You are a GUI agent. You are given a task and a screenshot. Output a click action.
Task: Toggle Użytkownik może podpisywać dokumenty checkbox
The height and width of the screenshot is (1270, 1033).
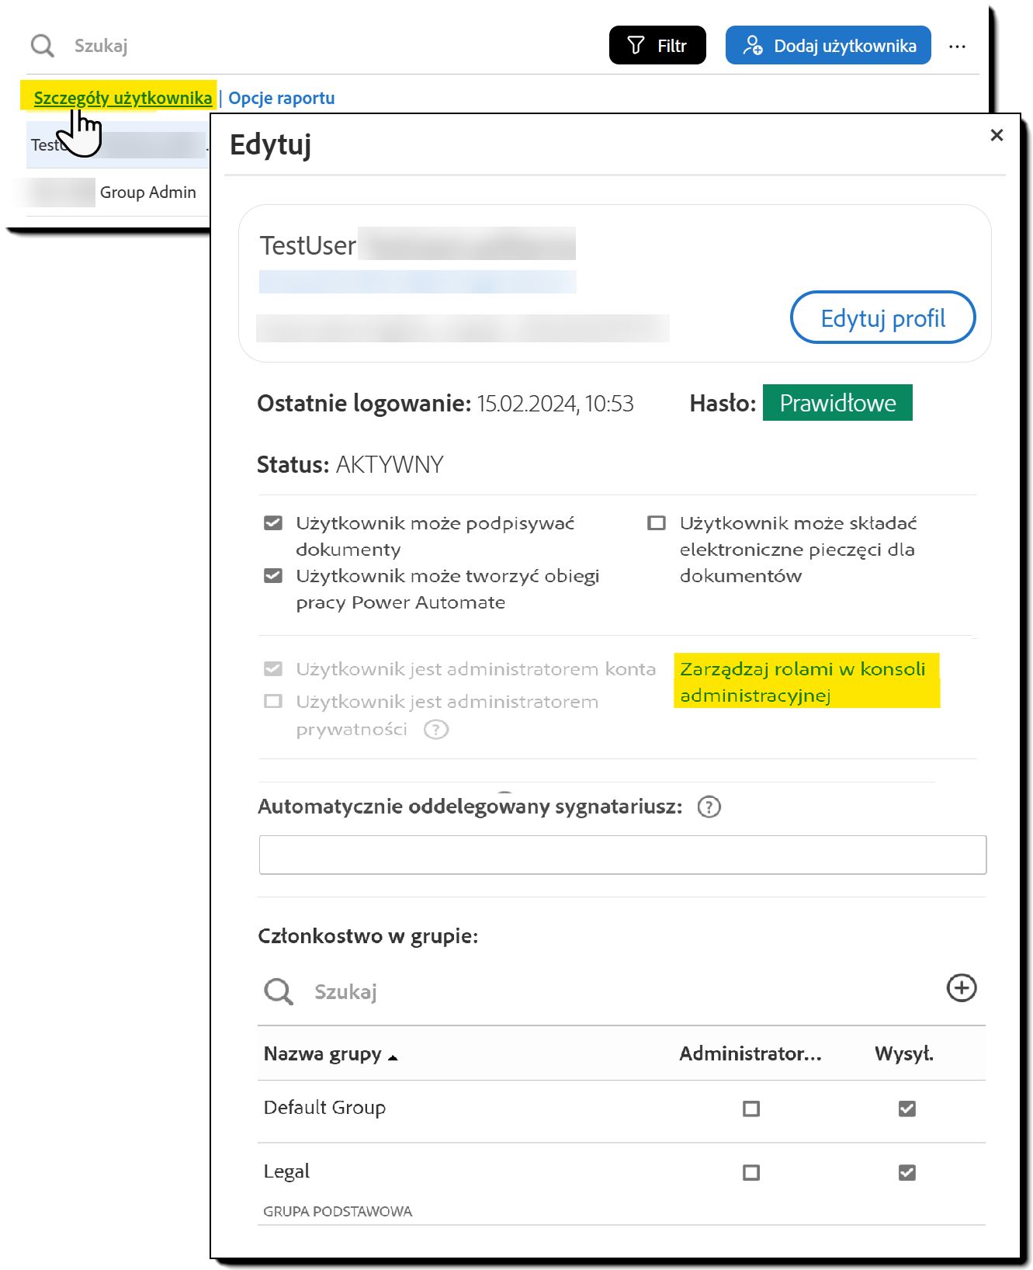click(x=273, y=522)
